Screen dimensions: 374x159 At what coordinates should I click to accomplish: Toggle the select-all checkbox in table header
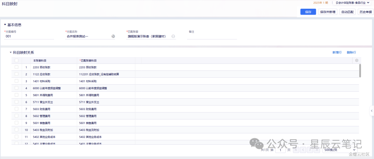pyautogui.click(x=17, y=60)
